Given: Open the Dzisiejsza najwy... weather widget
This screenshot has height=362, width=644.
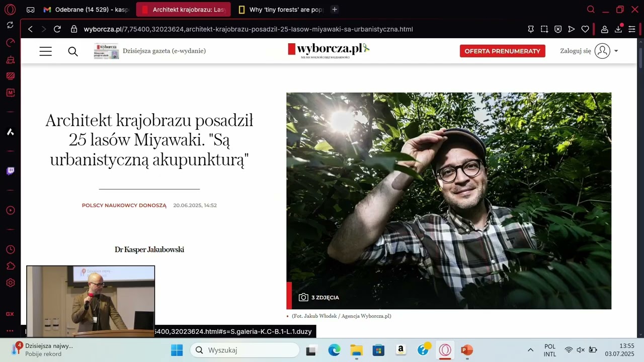Looking at the screenshot, I should tap(43, 349).
